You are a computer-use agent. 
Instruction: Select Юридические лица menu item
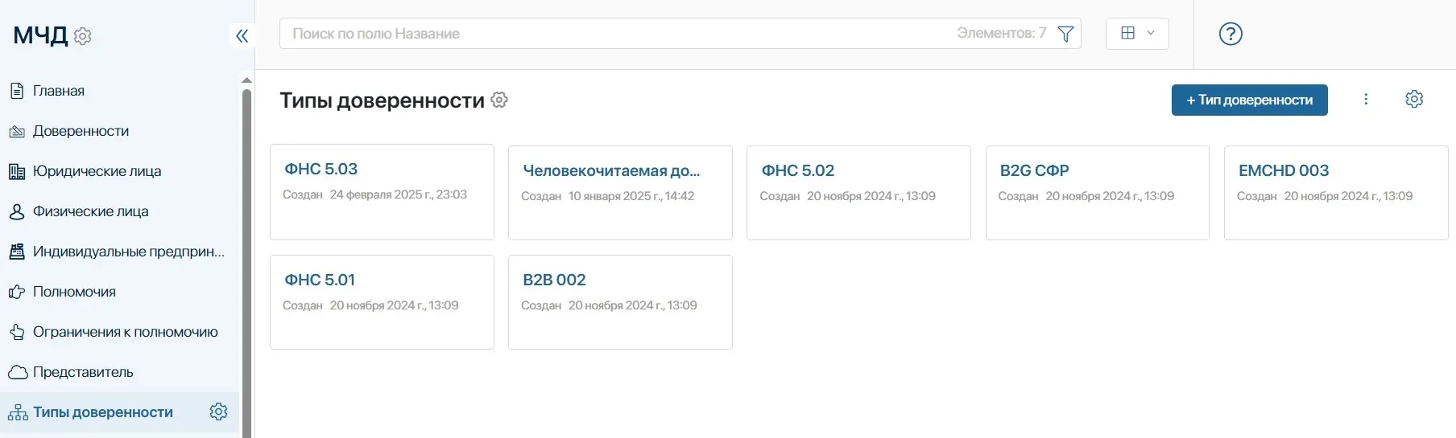97,171
